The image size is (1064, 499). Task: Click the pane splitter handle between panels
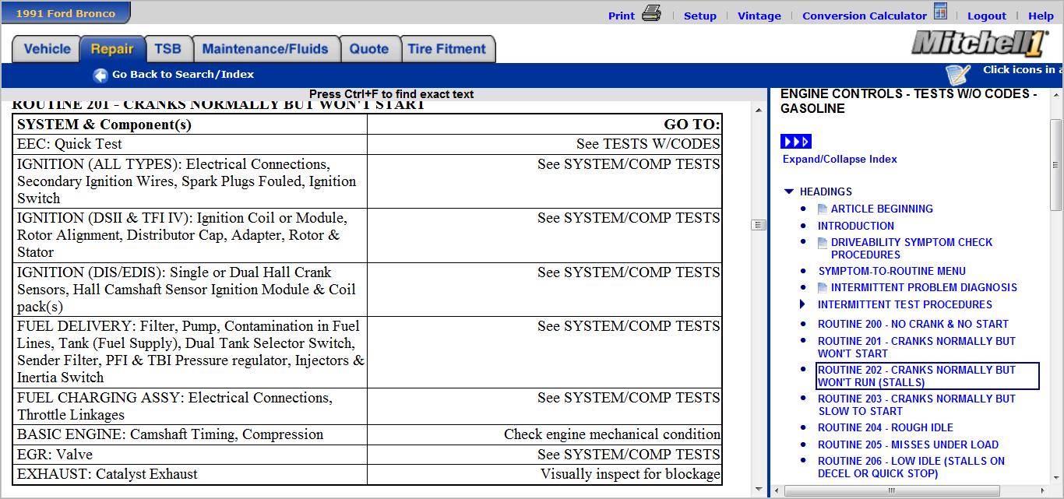click(759, 225)
